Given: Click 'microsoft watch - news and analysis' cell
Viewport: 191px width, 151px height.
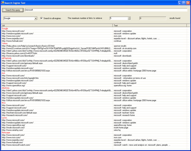Looking at the screenshot, I should click(x=142, y=145).
